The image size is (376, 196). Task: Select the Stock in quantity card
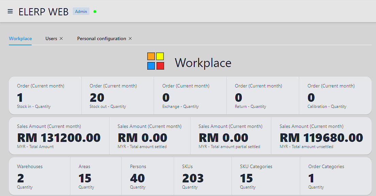[45, 96]
